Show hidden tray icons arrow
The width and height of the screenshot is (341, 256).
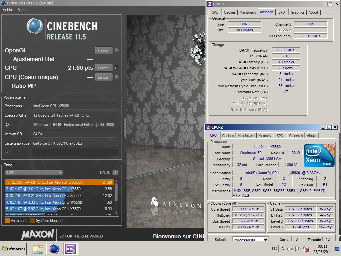[283, 249]
